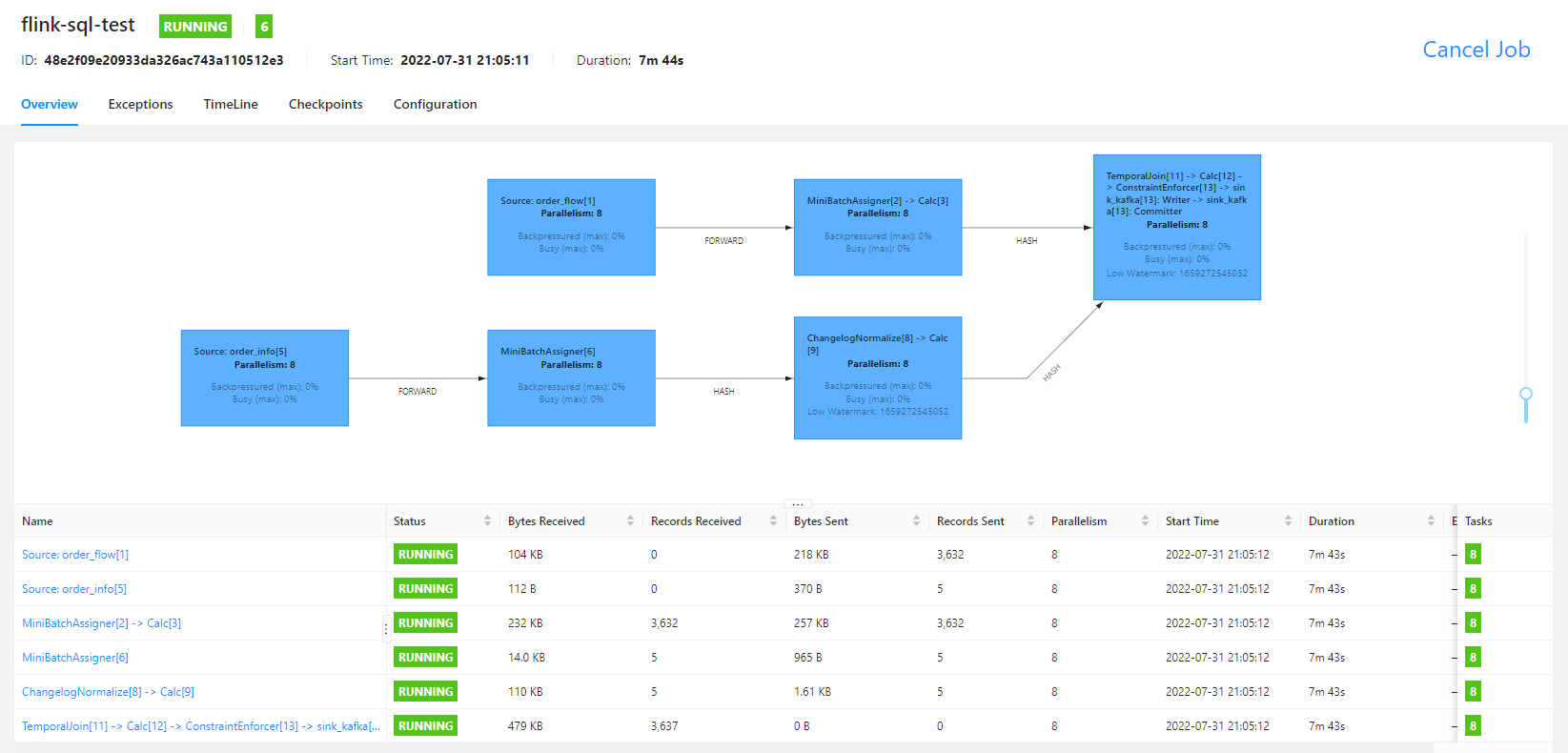Open MiniBatchAssigner[6] table link

(x=75, y=658)
